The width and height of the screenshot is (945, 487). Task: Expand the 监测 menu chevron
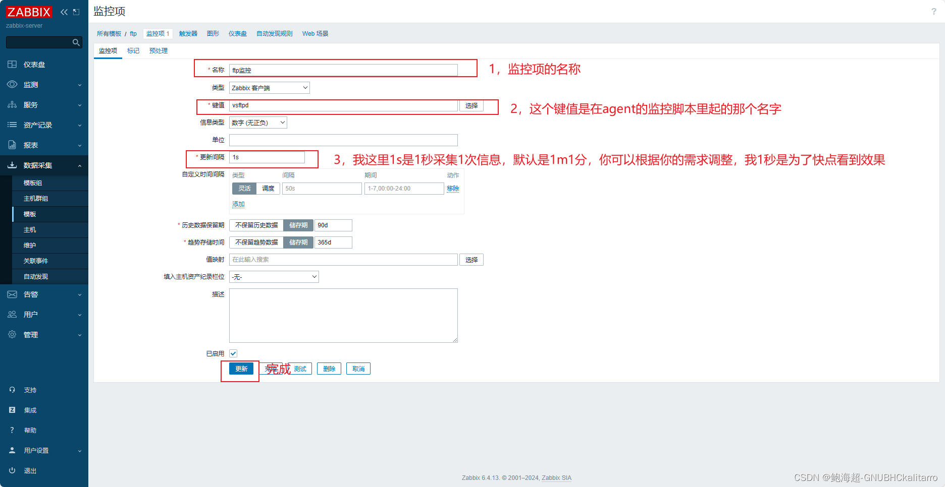[80, 85]
